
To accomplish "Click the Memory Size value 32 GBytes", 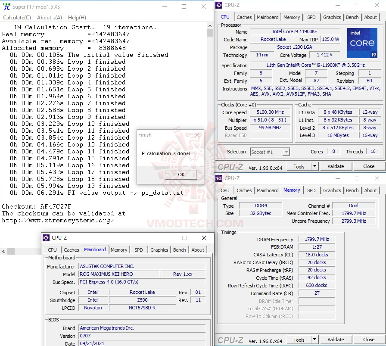I will coord(261,214).
